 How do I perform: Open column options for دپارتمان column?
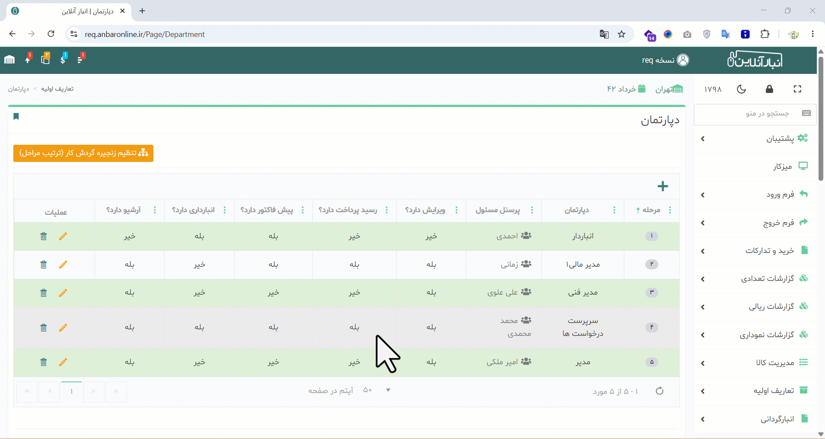(614, 210)
